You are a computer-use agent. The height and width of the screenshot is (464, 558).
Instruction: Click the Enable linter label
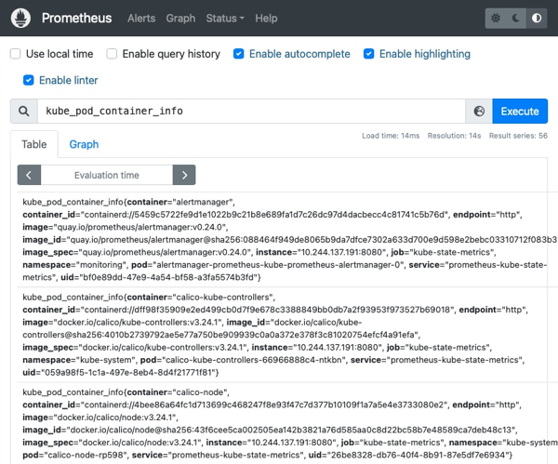tap(68, 80)
